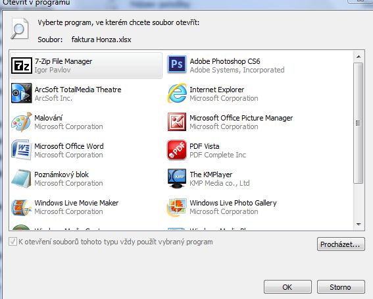373x299 pixels.
Task: Click the "Adobe Photoshop CS6" label
Action: tap(225, 61)
